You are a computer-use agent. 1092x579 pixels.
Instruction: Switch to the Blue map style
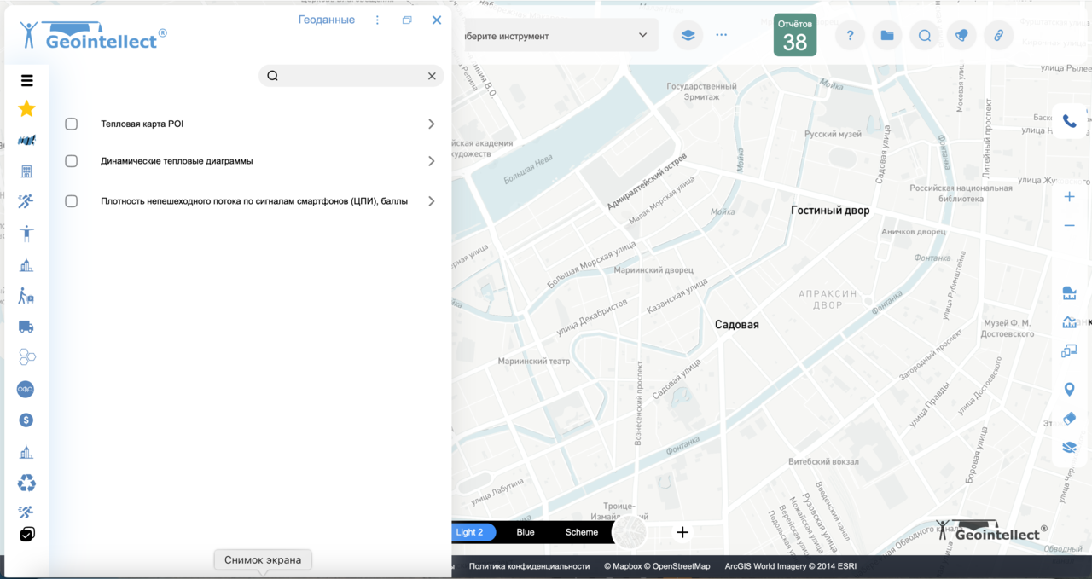tap(526, 532)
